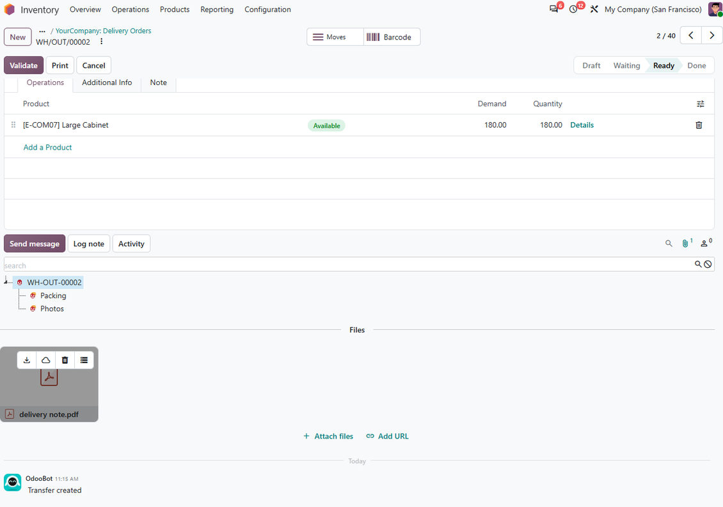Select the WH-OUT-00002 folder

54,283
